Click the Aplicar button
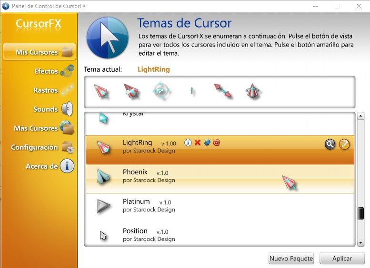Viewport: 370px width, 268px height. [342, 258]
